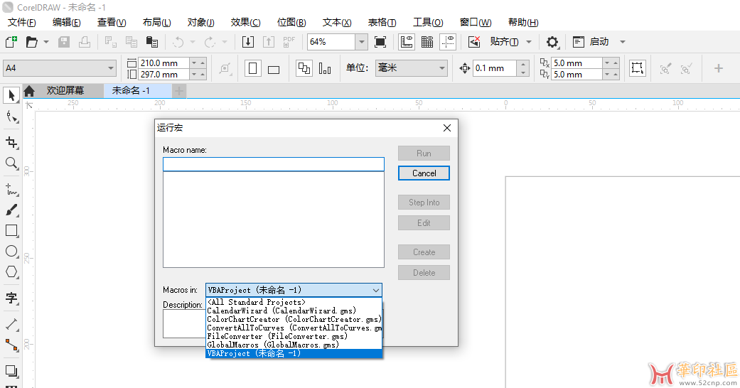Open 工具(O) menu
The height and width of the screenshot is (388, 740).
point(428,22)
